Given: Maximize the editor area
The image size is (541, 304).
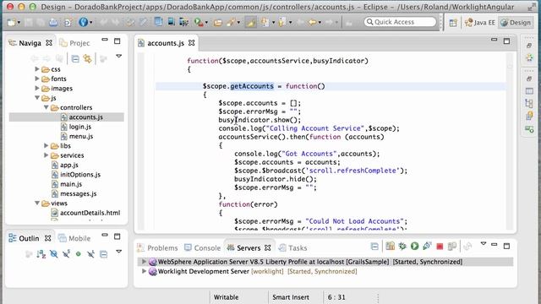Looking at the screenshot, I should point(506,41).
